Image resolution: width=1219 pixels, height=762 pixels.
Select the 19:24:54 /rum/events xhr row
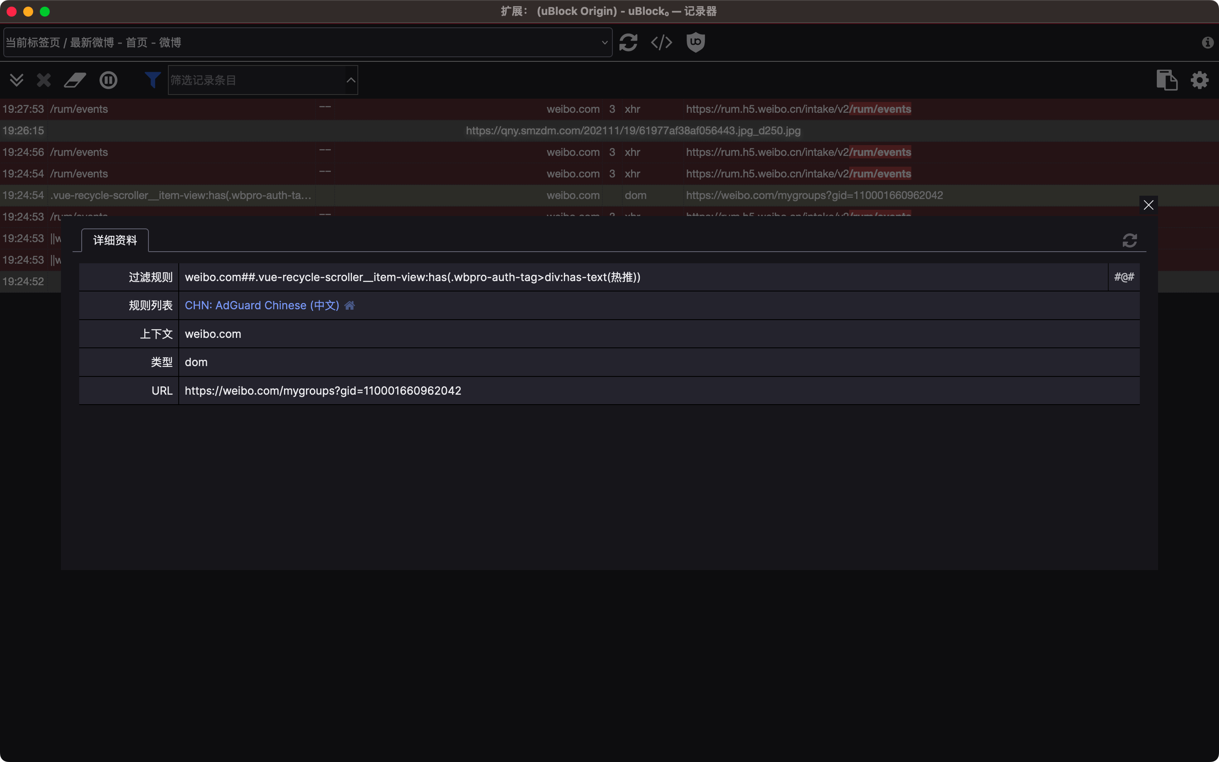click(x=609, y=174)
